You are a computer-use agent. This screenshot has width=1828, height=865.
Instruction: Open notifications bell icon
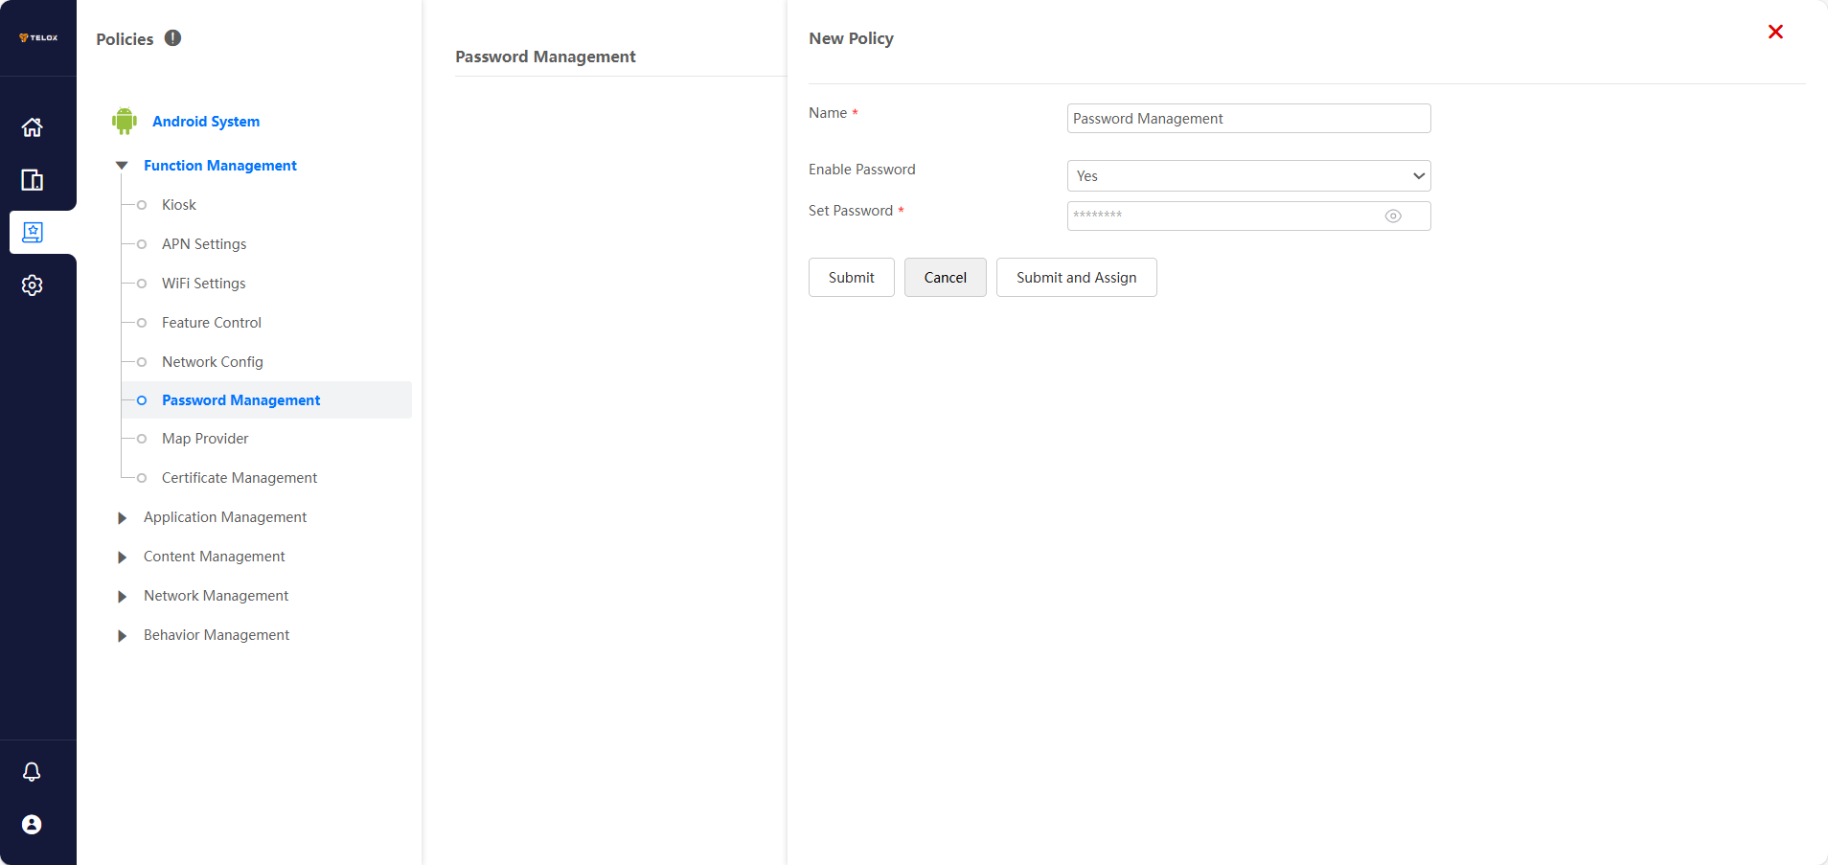tap(32, 772)
